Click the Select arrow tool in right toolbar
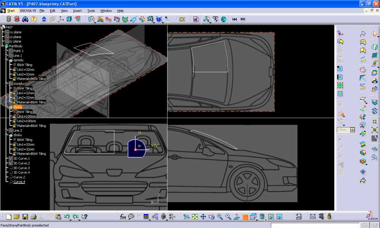The image size is (380, 228). (375, 33)
